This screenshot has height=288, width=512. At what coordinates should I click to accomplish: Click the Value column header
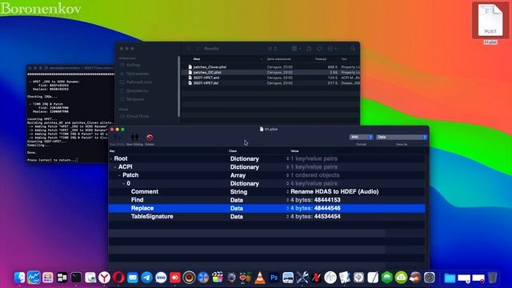coord(294,151)
